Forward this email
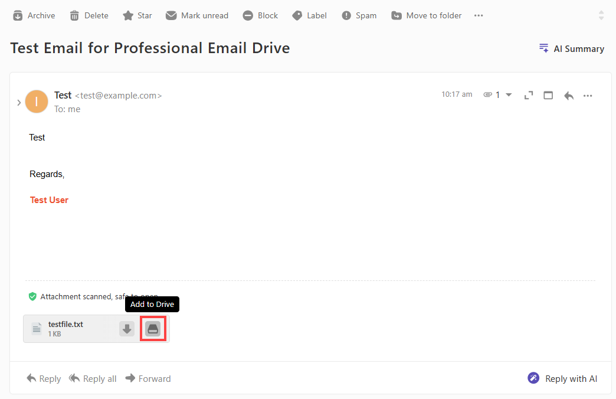This screenshot has height=399, width=616. 148,378
